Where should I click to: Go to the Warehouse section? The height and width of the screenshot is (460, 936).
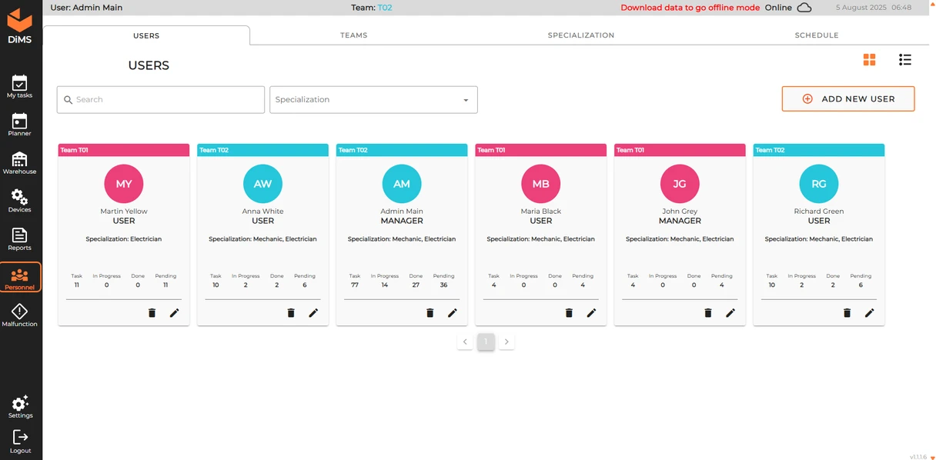(19, 162)
